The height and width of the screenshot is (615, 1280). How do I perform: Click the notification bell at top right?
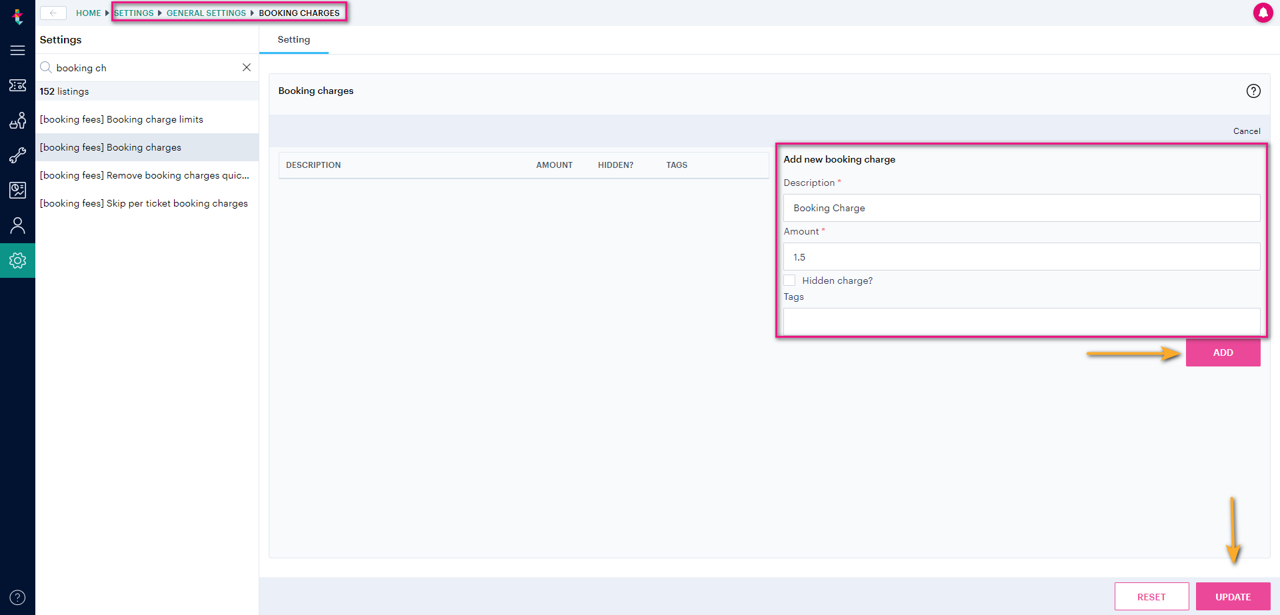click(1264, 13)
